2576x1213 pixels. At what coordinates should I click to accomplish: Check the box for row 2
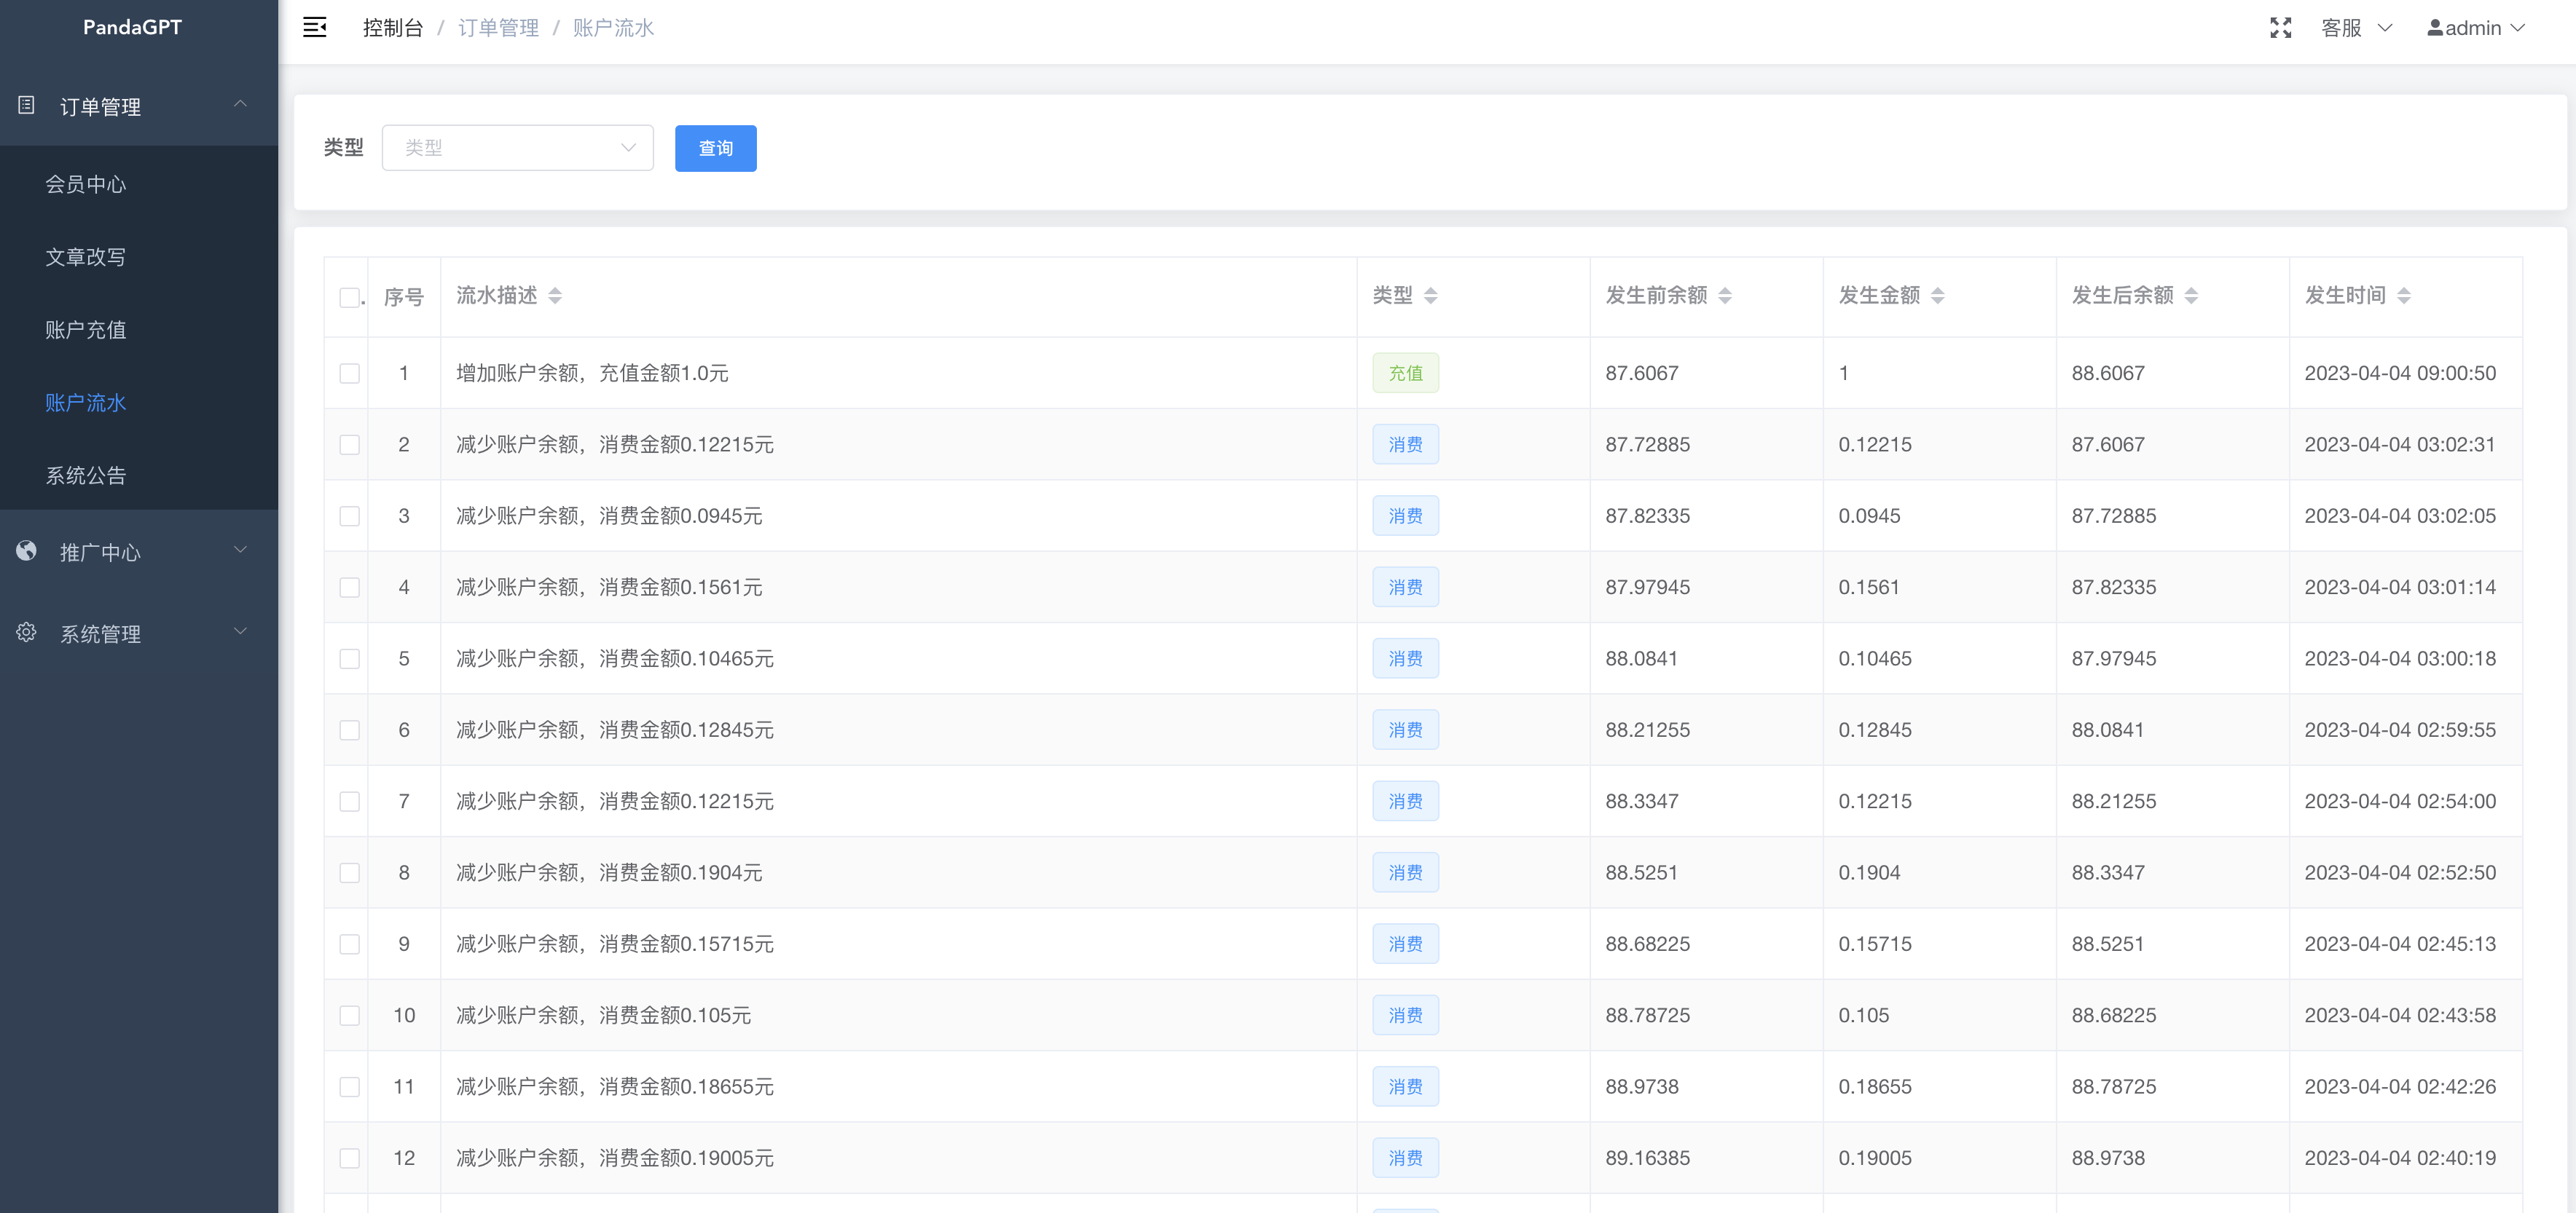(x=349, y=445)
